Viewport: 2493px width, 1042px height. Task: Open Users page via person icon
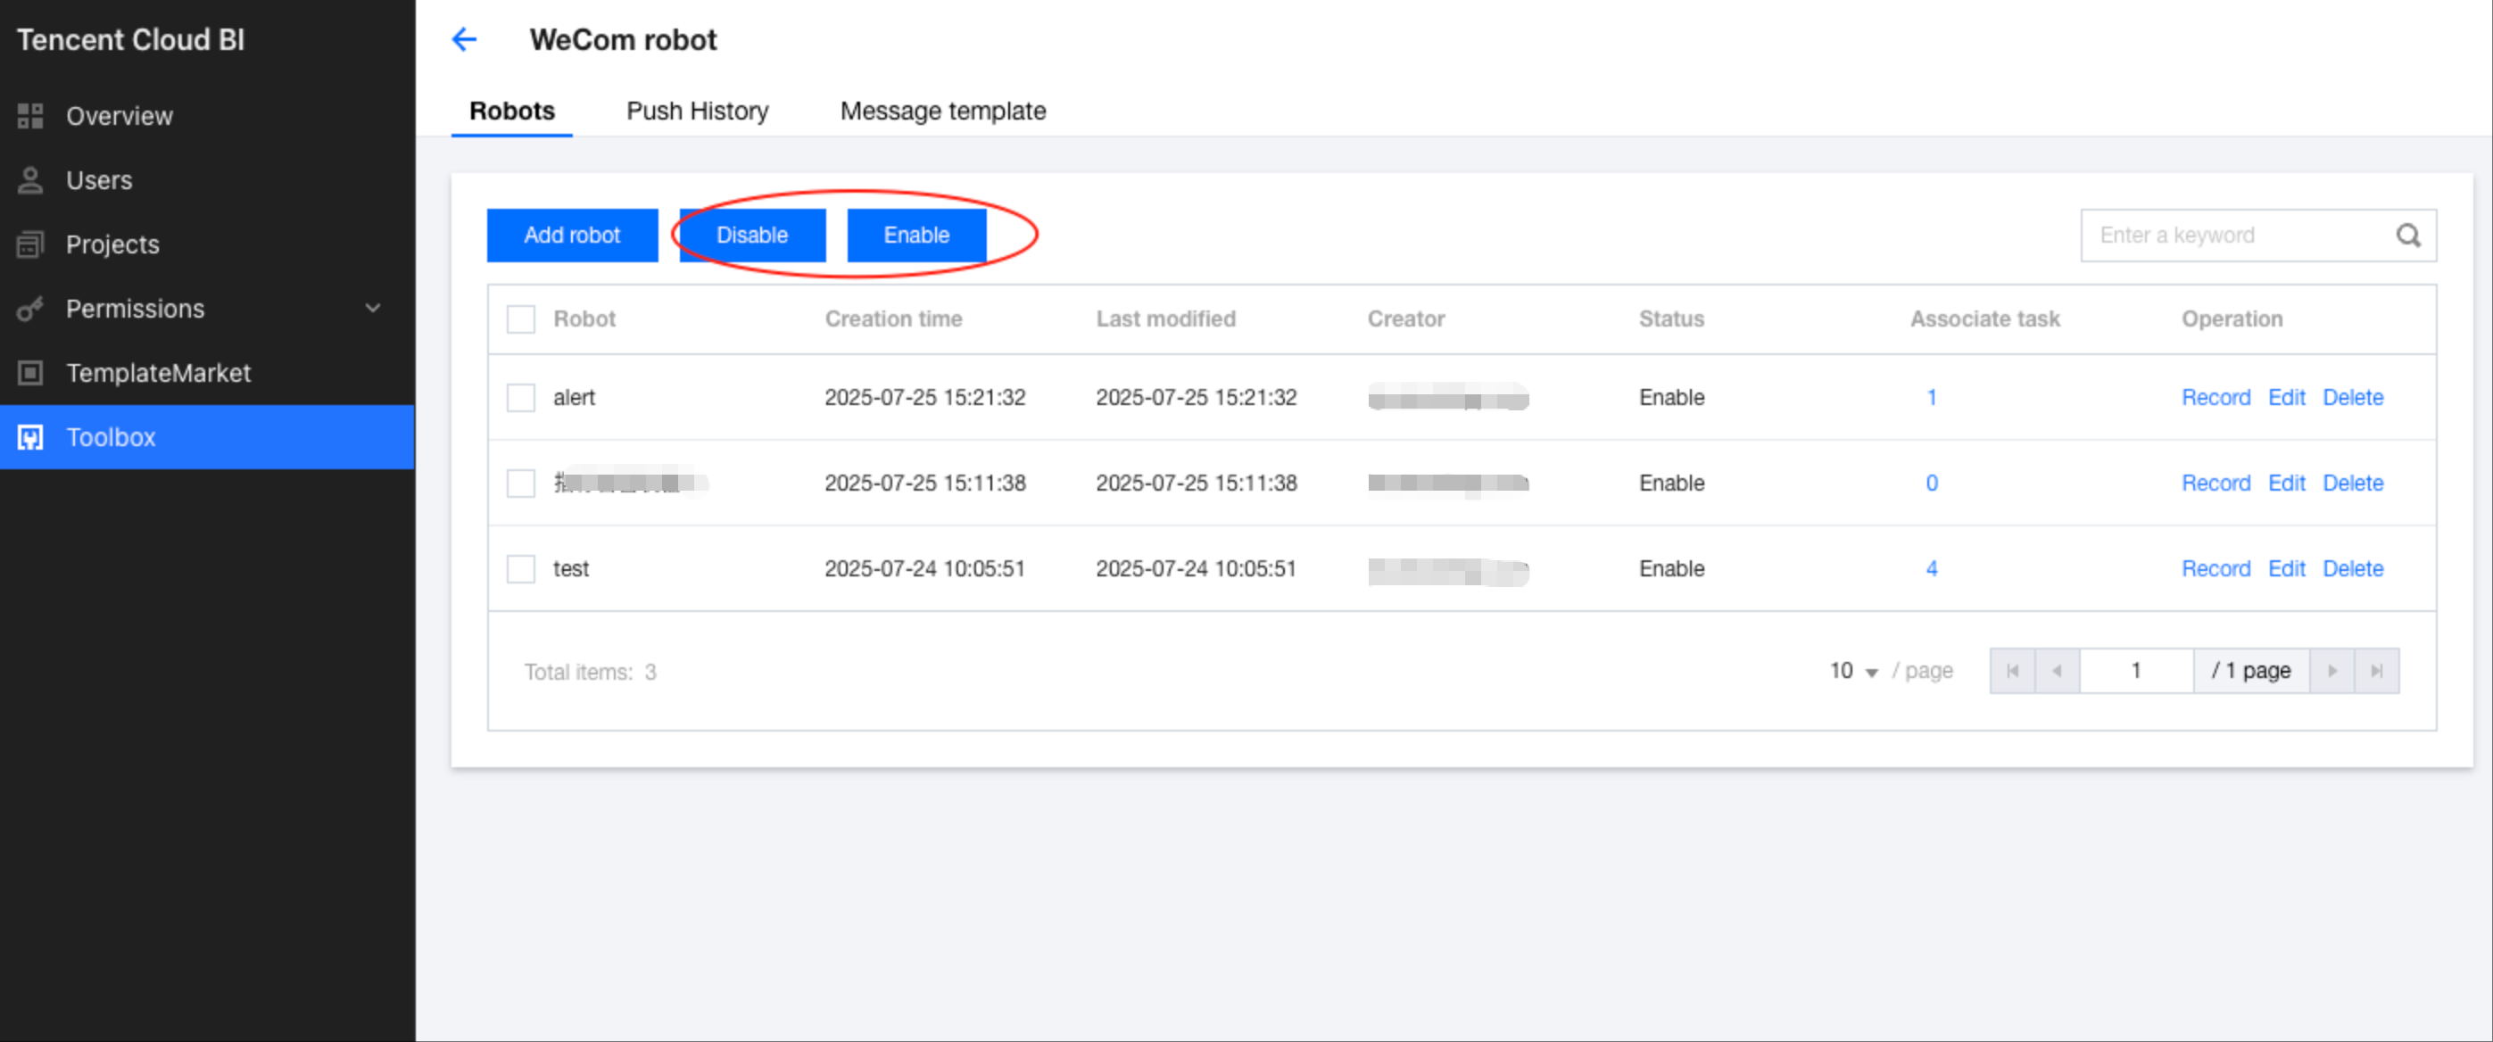30,180
